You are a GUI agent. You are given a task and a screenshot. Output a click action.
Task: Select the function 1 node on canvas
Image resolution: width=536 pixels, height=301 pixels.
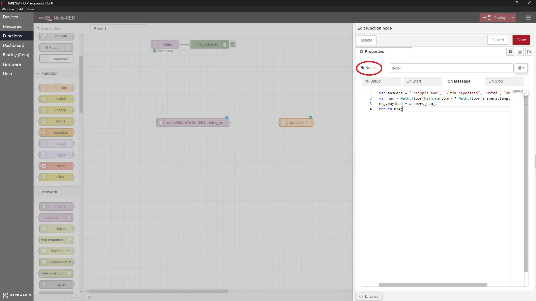[x=296, y=122]
